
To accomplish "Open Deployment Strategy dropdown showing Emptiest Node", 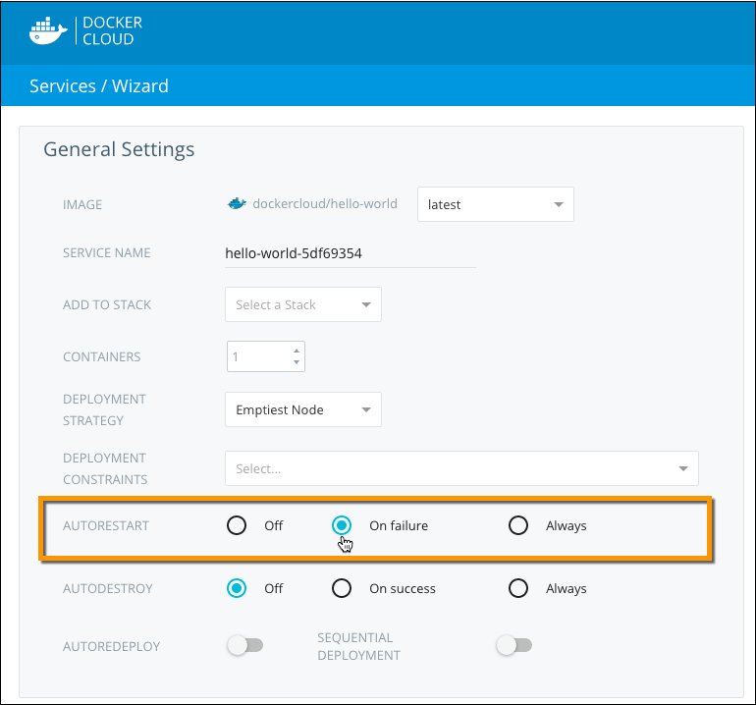I will pos(302,409).
